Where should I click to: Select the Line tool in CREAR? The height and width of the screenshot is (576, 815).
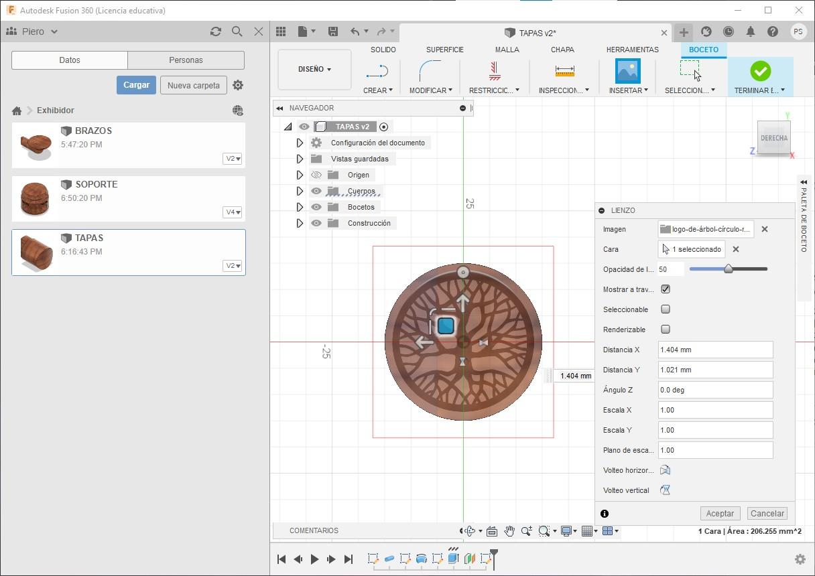(x=378, y=71)
